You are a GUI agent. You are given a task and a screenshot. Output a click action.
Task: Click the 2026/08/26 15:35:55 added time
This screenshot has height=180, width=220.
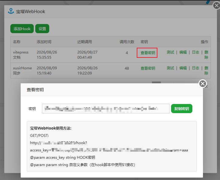coord(47,55)
